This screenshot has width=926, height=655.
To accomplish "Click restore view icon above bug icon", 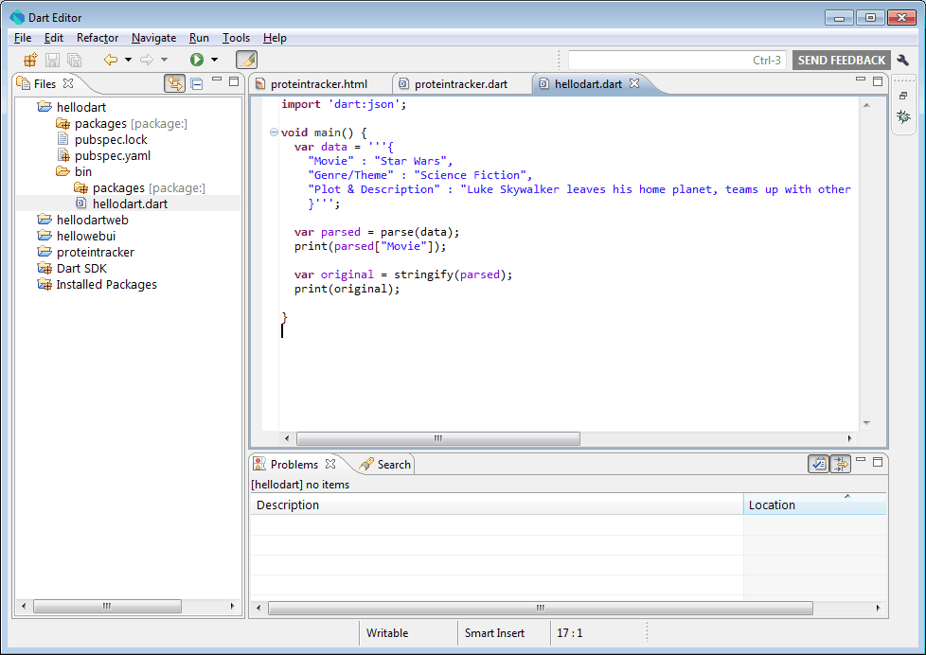I will pos(903,96).
